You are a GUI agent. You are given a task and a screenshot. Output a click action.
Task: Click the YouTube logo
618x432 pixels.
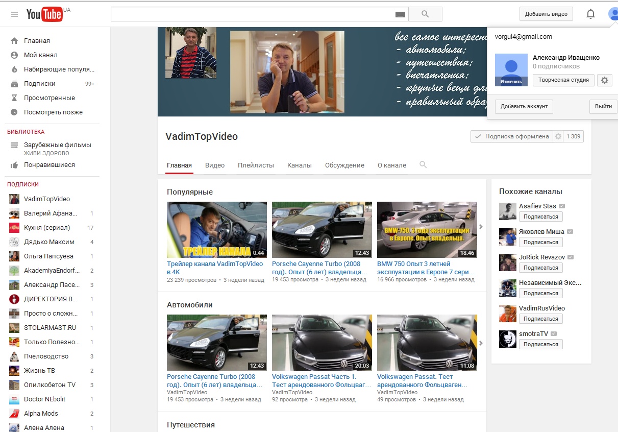(45, 14)
